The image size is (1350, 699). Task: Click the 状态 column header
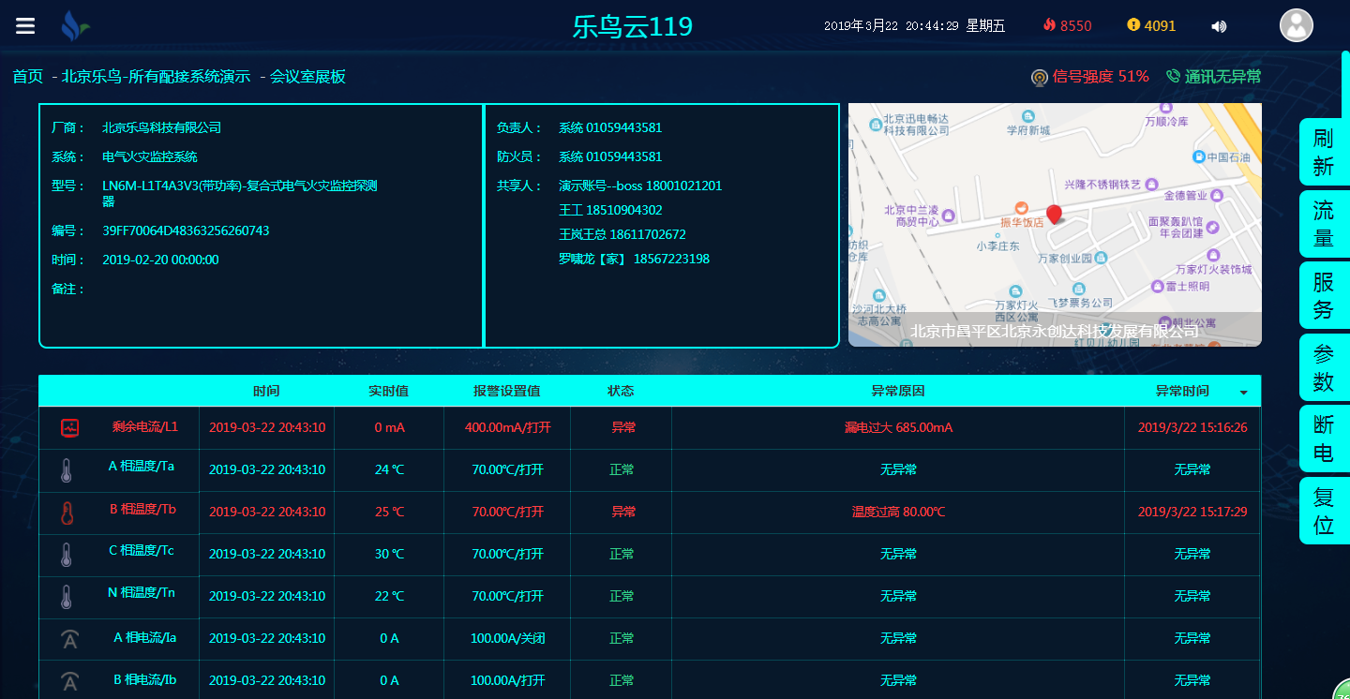point(621,391)
